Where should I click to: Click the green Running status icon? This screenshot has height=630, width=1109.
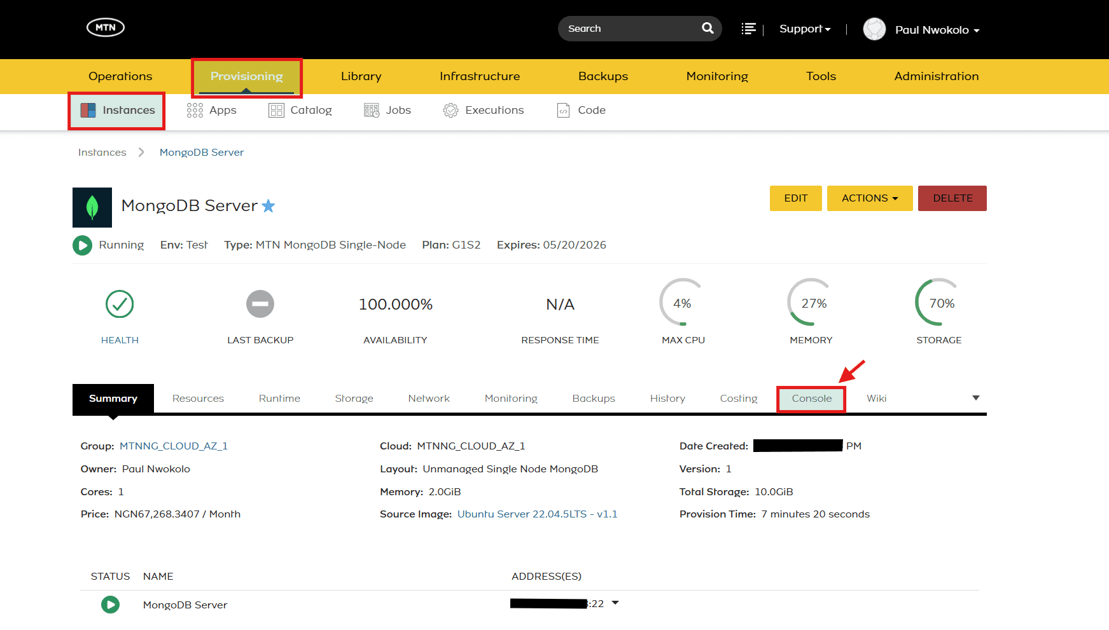82,245
